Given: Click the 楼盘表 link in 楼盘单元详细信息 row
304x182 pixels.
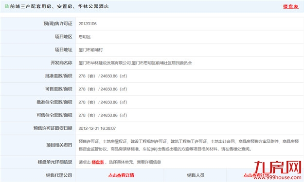Looking at the screenshot, I should (x=98, y=162).
